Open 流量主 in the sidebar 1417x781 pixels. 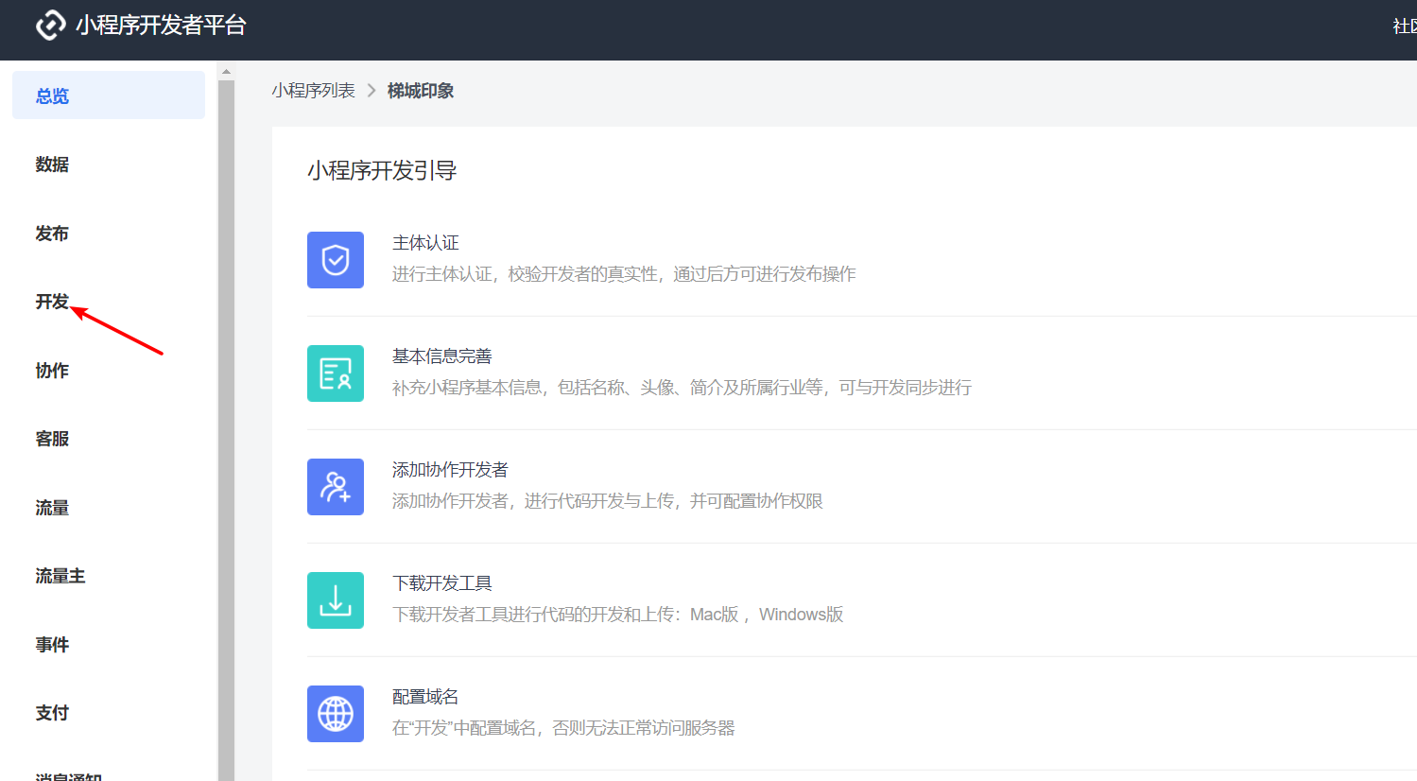60,576
